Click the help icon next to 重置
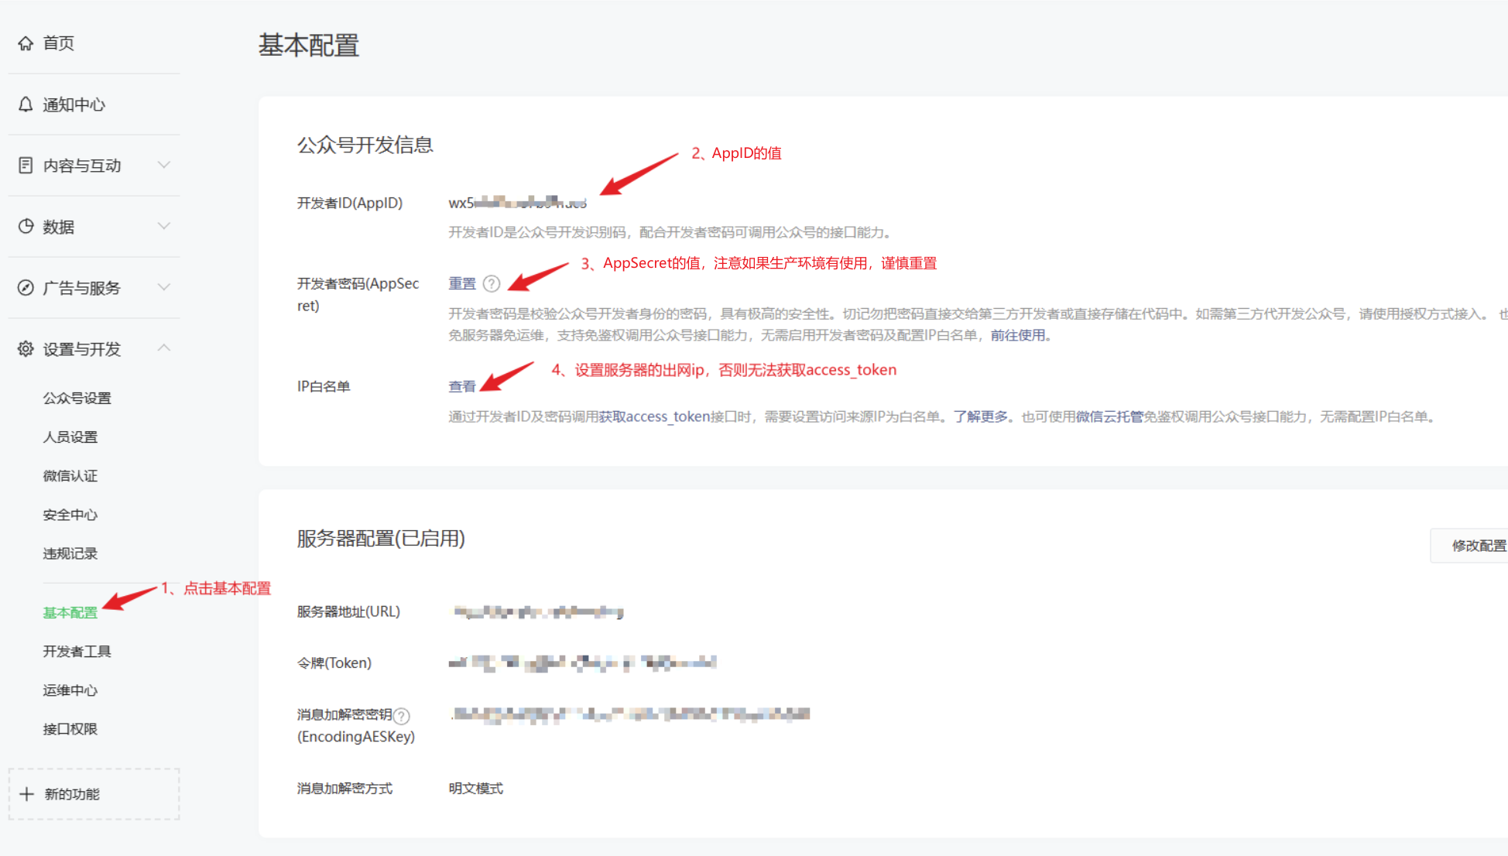The height and width of the screenshot is (856, 1508). (492, 284)
